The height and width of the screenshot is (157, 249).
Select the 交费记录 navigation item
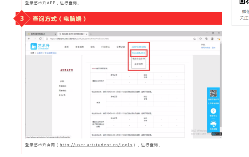coord(121,47)
